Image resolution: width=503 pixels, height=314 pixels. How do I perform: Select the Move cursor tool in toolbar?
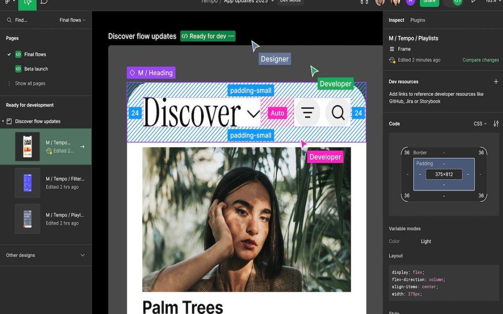27,2
